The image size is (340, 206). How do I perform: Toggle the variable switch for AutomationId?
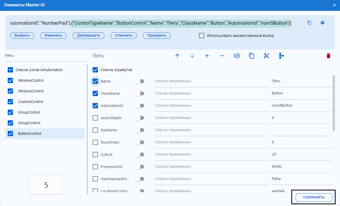(x=139, y=106)
